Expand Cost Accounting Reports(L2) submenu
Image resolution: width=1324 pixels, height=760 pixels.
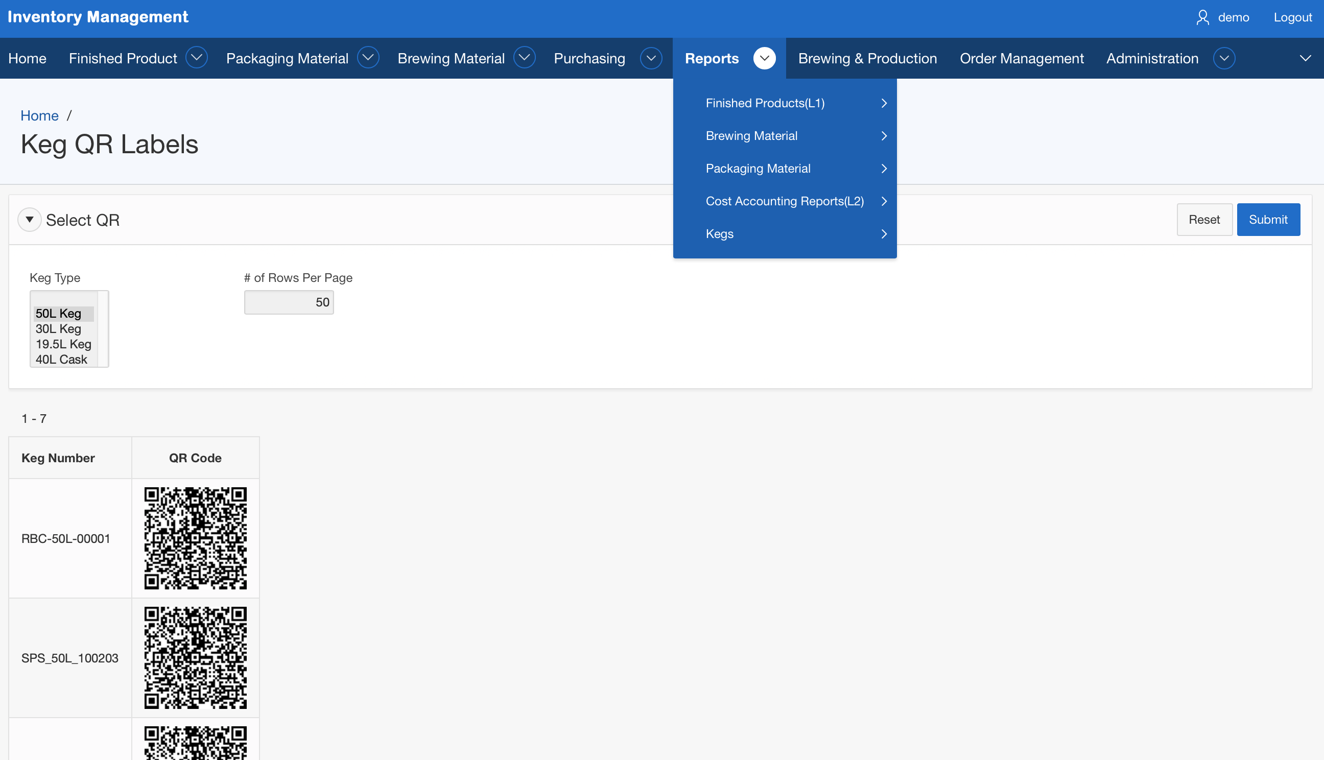click(x=785, y=201)
